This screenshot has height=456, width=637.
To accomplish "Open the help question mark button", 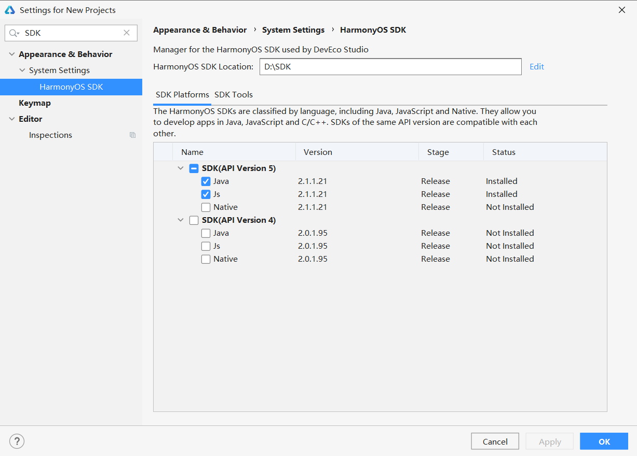I will click(17, 441).
